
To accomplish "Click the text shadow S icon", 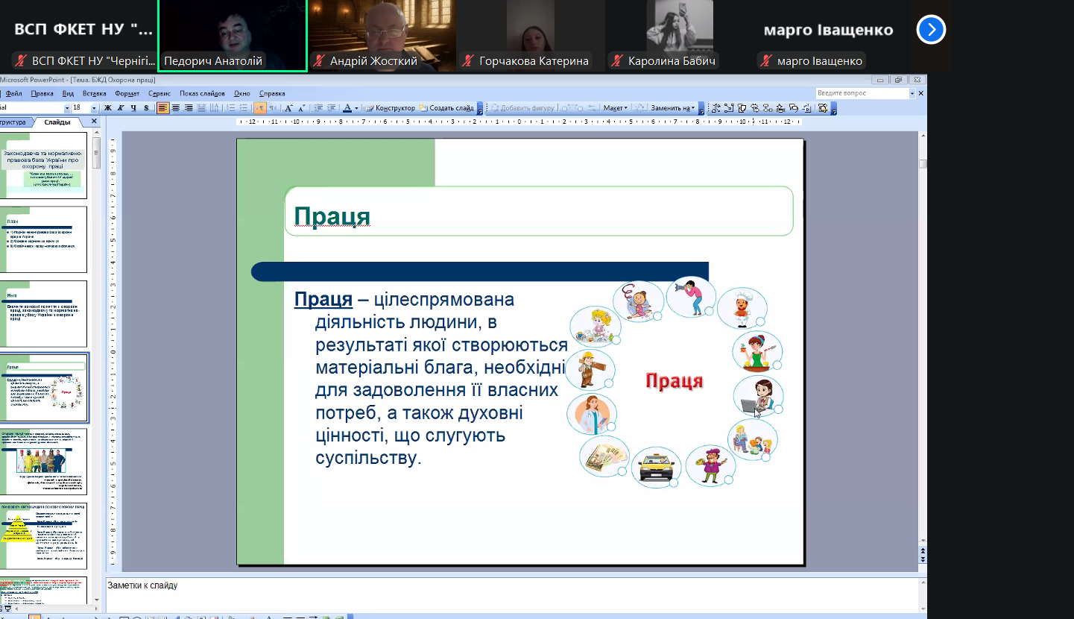I will [145, 108].
